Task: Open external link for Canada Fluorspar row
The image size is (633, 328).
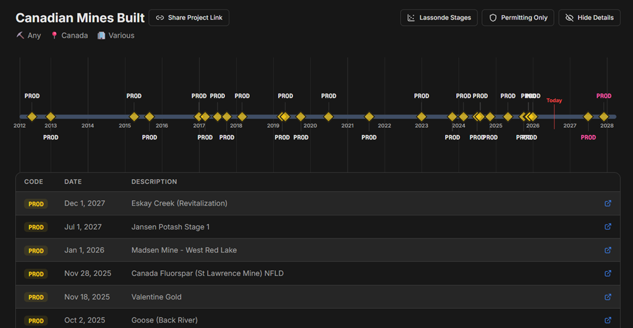Action: point(607,273)
